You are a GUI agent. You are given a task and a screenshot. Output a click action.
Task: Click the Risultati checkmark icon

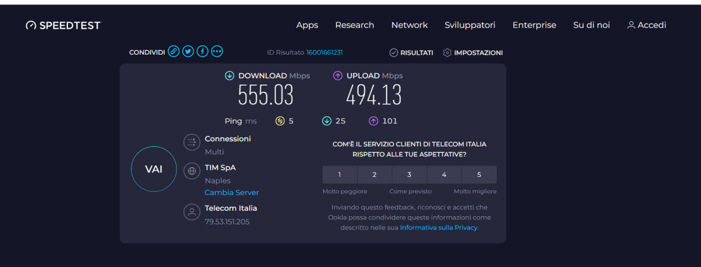[393, 53]
